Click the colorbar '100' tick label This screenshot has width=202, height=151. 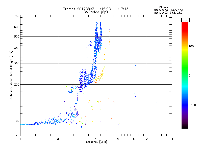[191, 46]
